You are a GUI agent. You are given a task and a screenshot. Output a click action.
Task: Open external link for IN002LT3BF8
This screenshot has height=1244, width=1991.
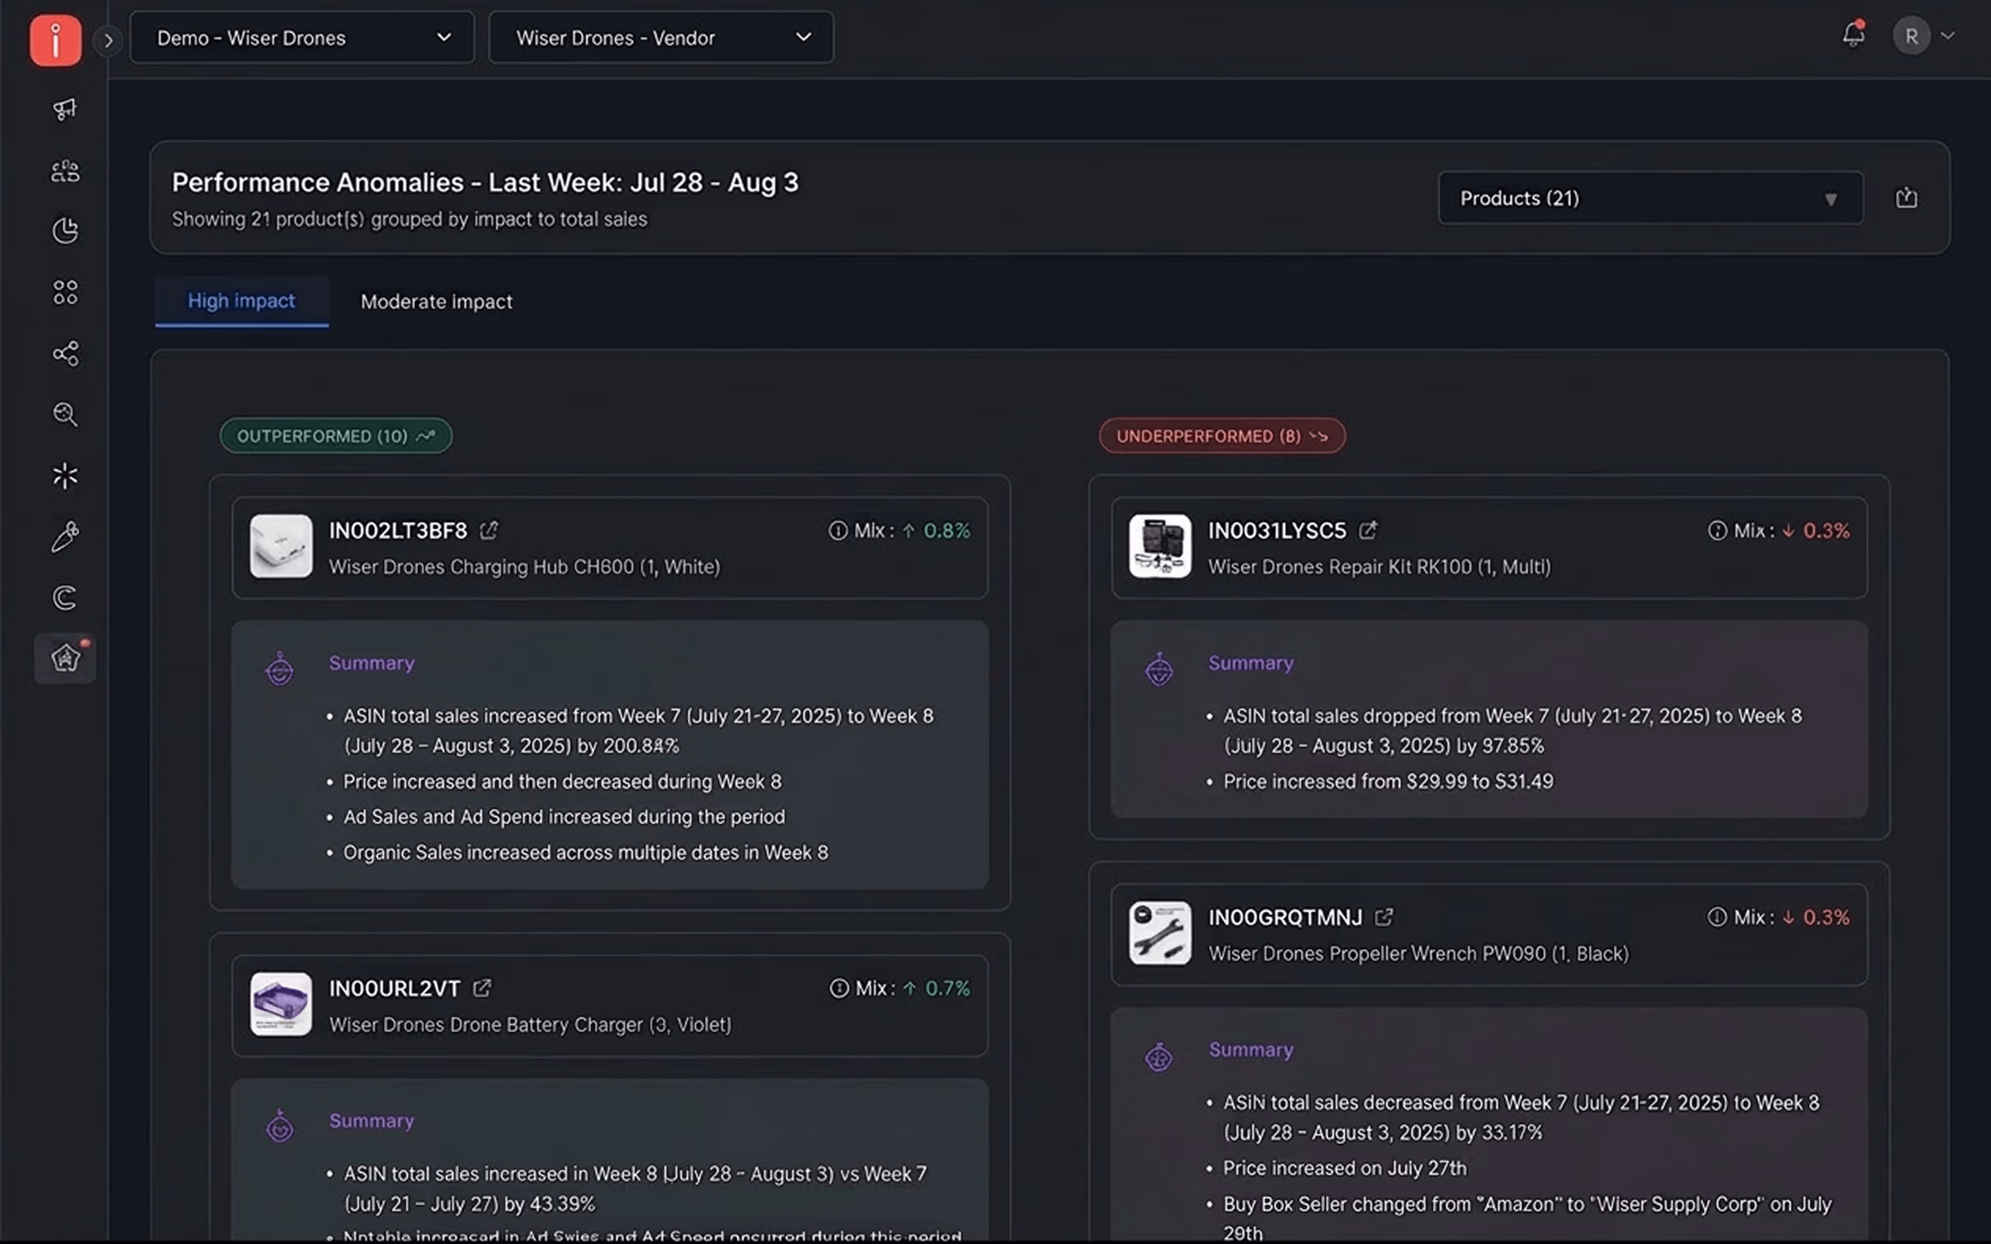pyautogui.click(x=489, y=531)
